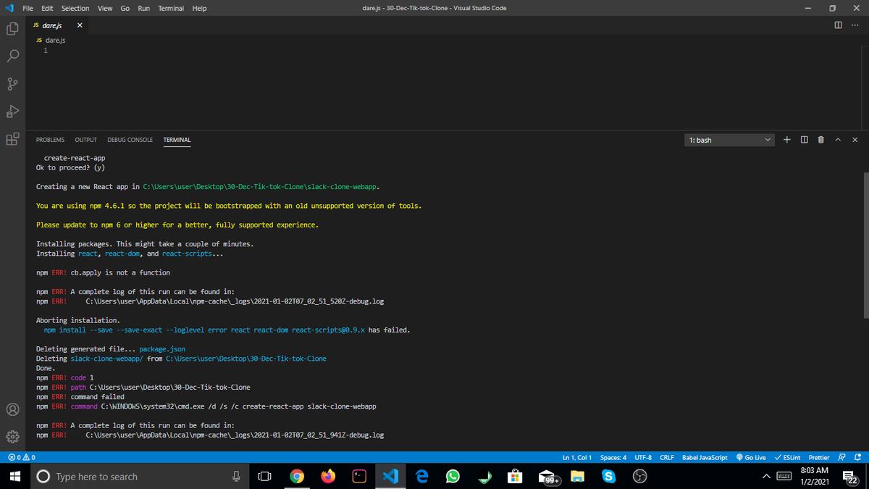Open the Selection menu
Screen dimensions: 869x489
[x=75, y=8]
